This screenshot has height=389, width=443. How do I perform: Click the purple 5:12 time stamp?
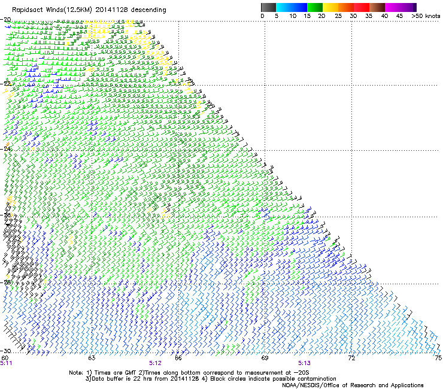pos(156,363)
